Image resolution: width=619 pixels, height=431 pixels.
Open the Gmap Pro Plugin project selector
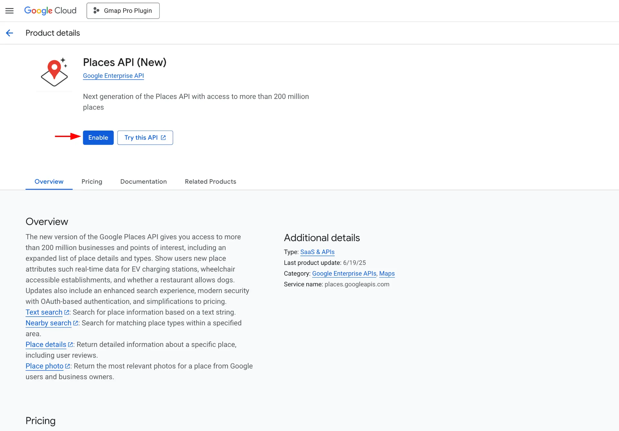(123, 11)
